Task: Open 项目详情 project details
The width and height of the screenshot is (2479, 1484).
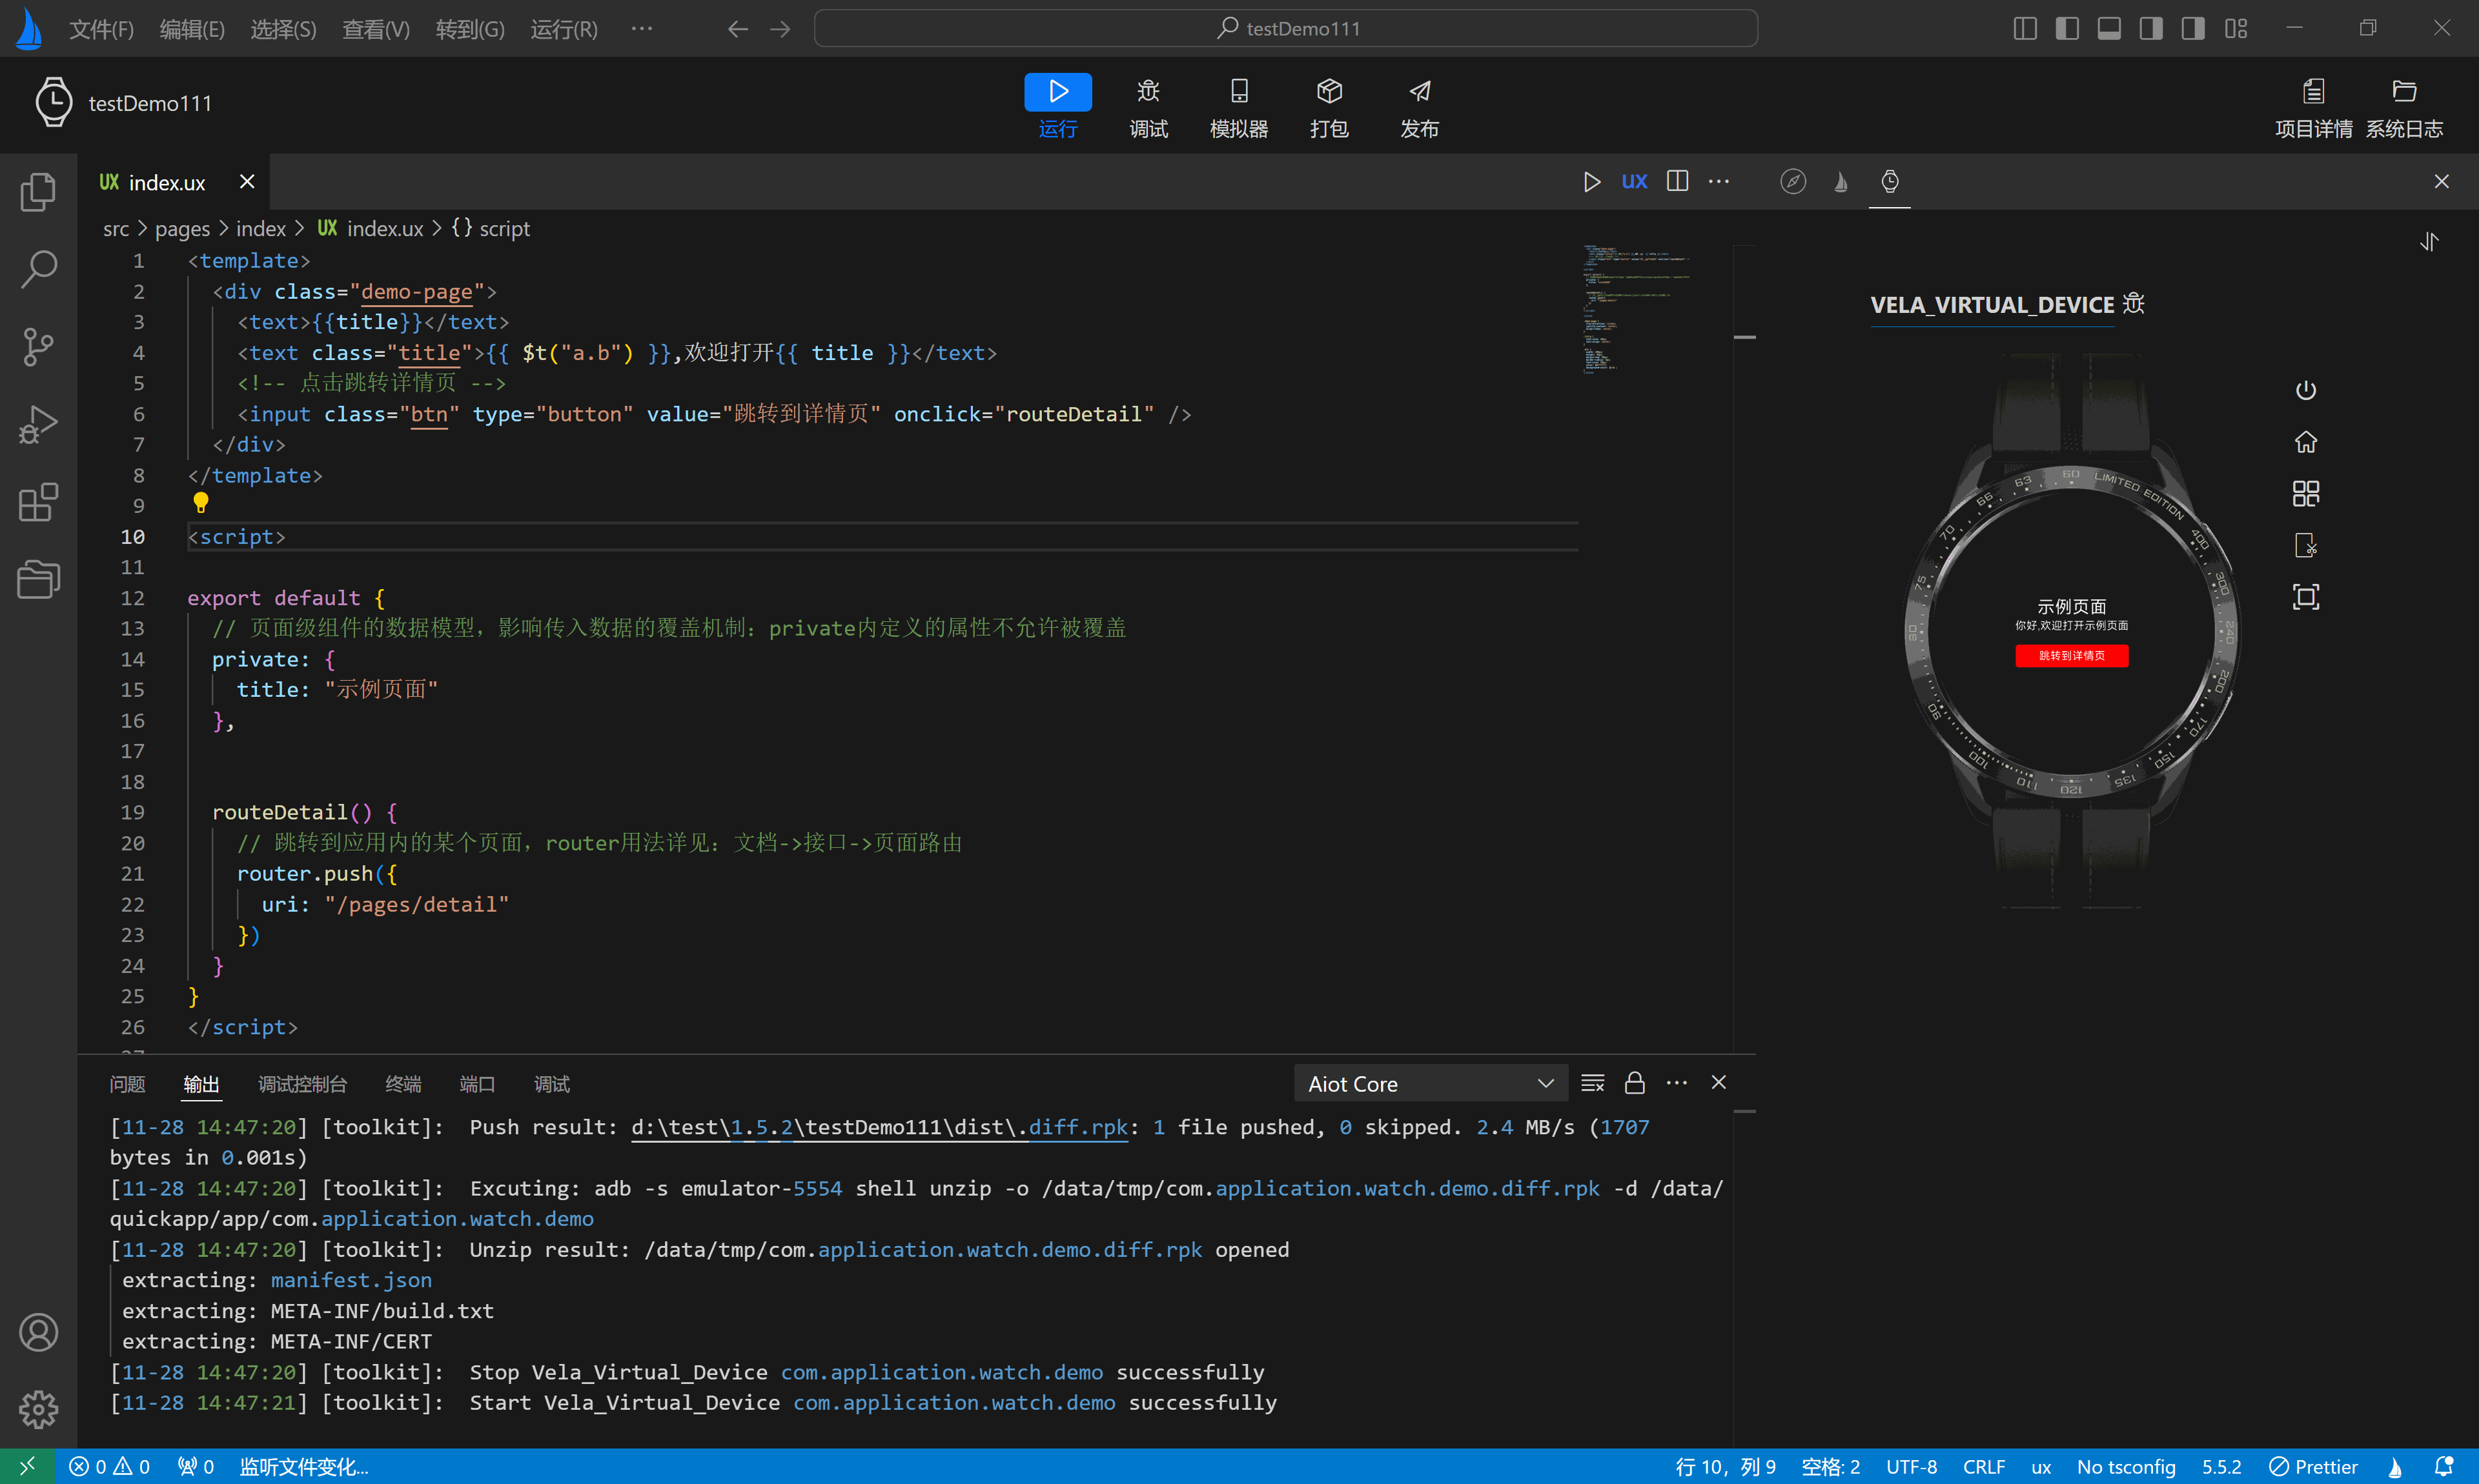Action: [2313, 108]
